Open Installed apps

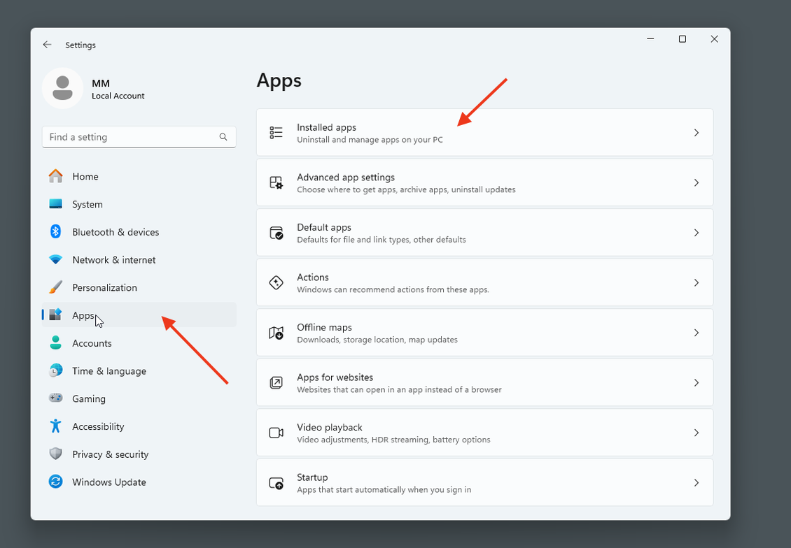pos(485,133)
